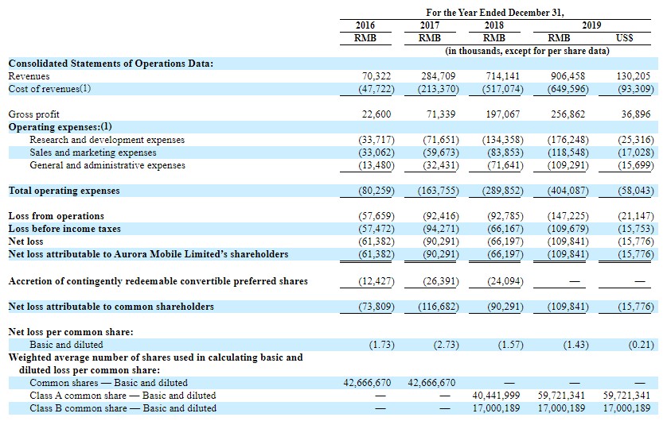Select 2018 revenues value 714,141
This screenshot has width=667, height=421.
click(x=502, y=76)
